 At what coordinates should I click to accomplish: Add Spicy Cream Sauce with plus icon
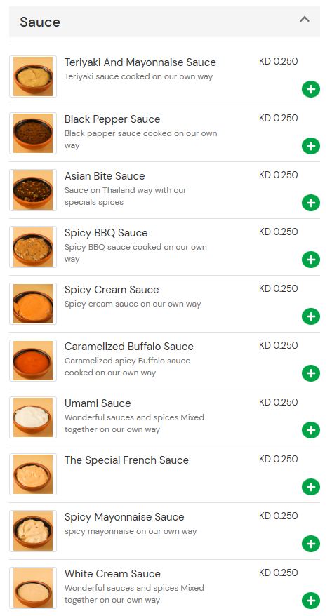click(x=311, y=316)
